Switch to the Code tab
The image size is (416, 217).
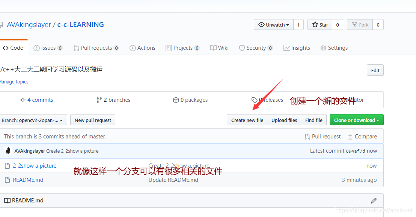pyautogui.click(x=13, y=48)
